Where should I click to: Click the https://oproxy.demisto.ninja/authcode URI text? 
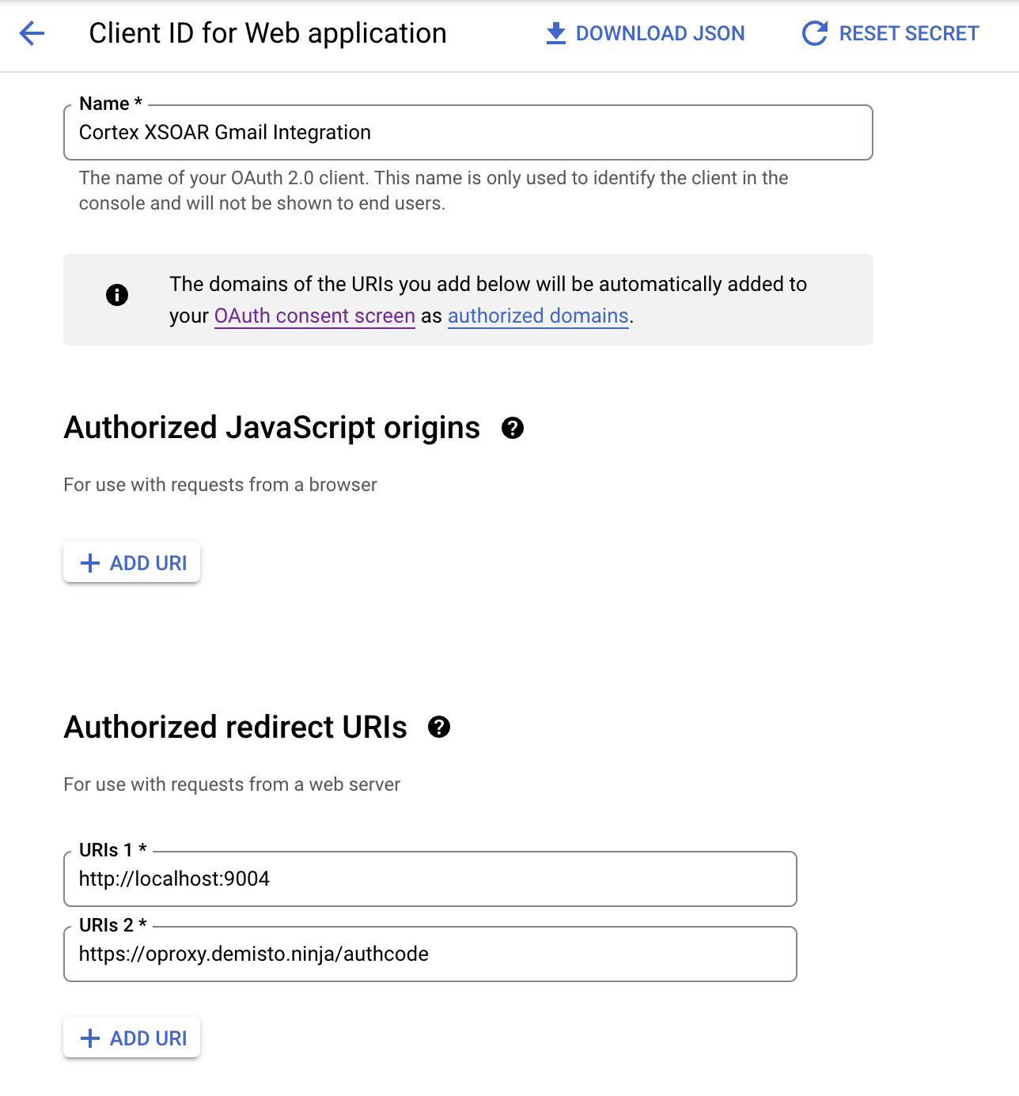pyautogui.click(x=253, y=954)
